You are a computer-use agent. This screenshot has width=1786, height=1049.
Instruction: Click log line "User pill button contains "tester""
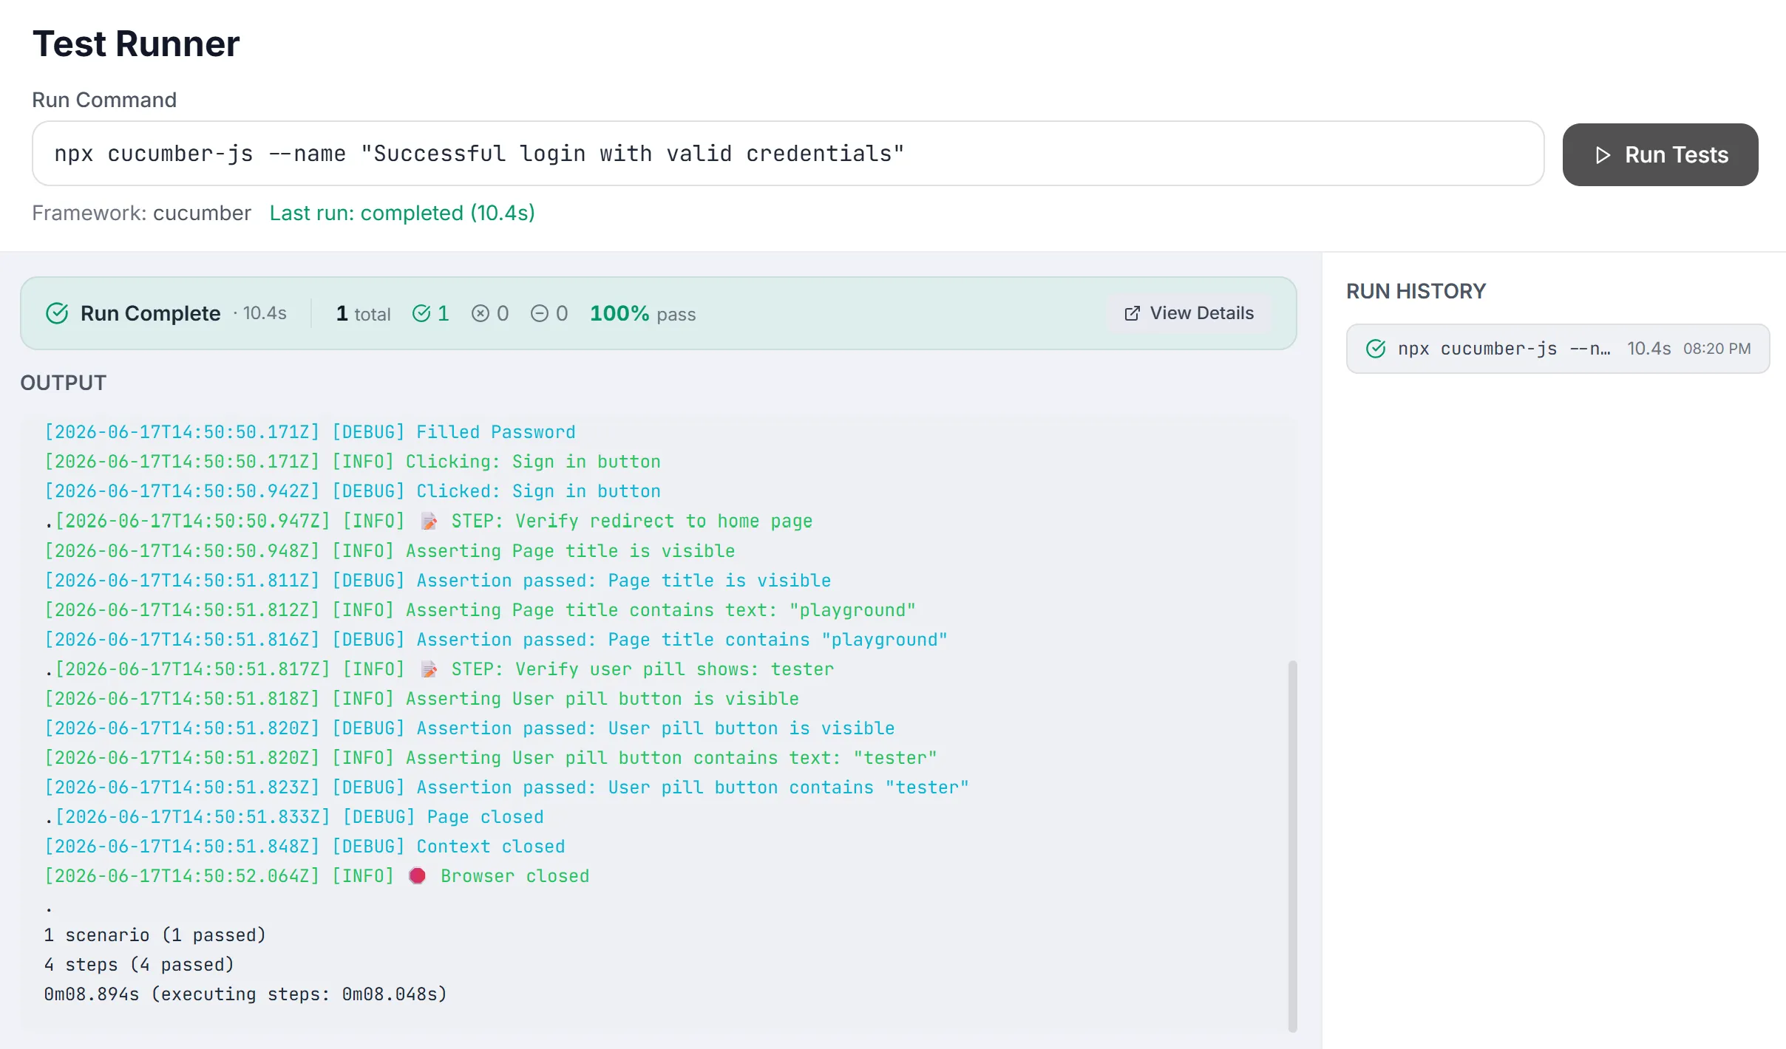tap(506, 787)
